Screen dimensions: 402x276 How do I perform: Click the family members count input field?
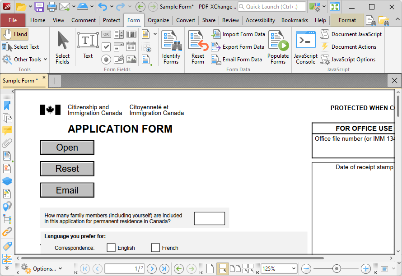pos(210,218)
